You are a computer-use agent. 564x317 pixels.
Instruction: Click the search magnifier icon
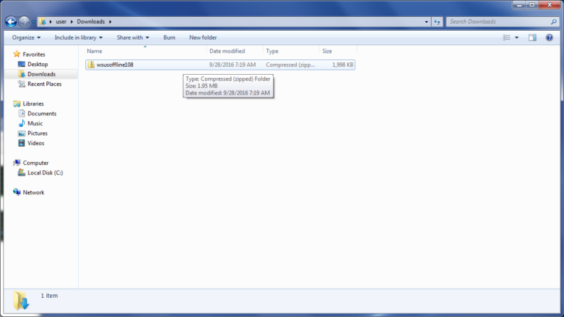pos(554,21)
